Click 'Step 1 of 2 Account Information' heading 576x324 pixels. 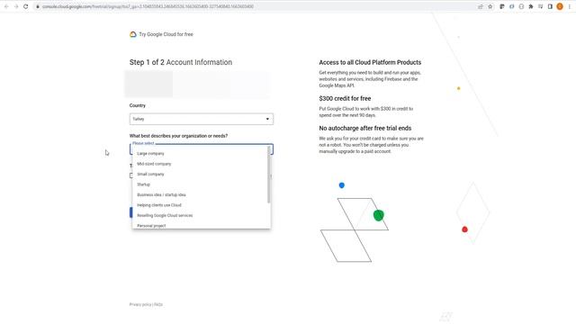pyautogui.click(x=181, y=62)
